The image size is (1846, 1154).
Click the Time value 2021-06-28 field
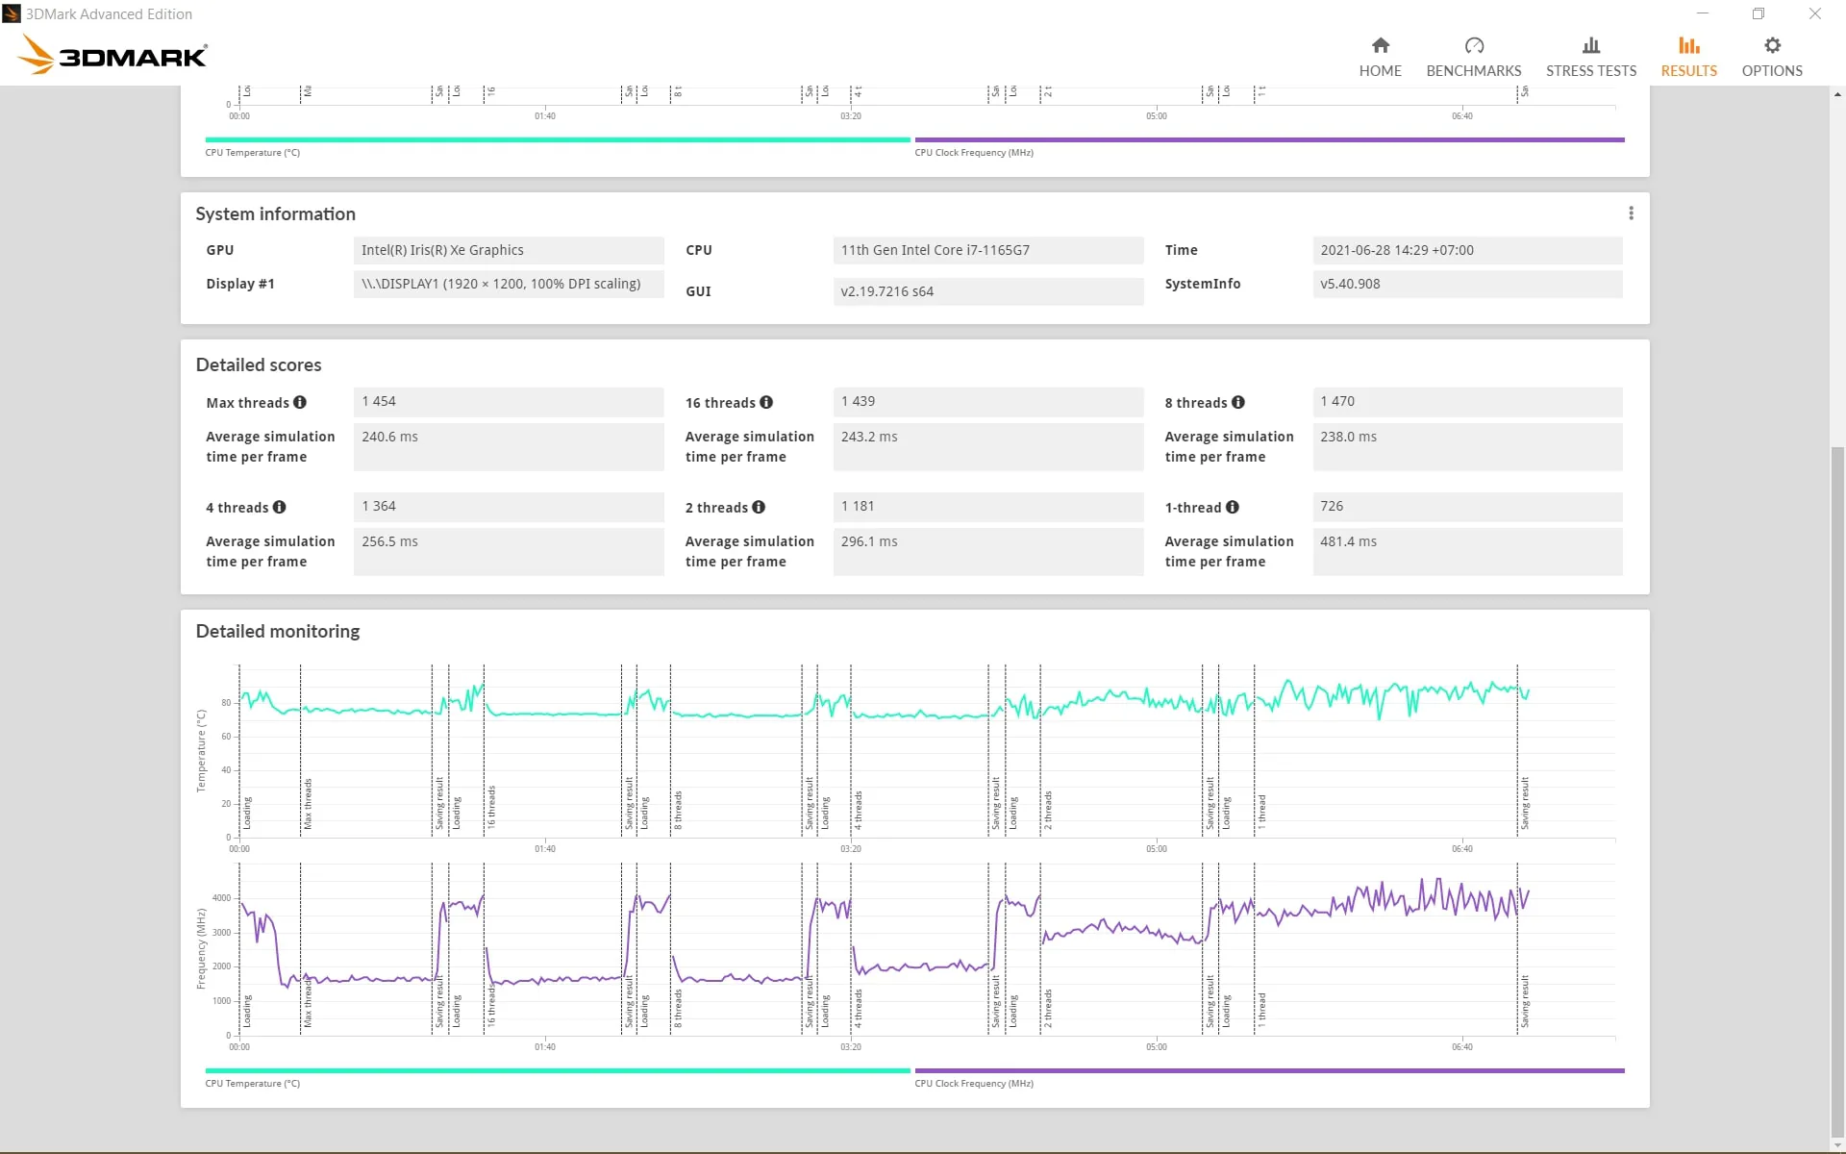coord(1467,250)
